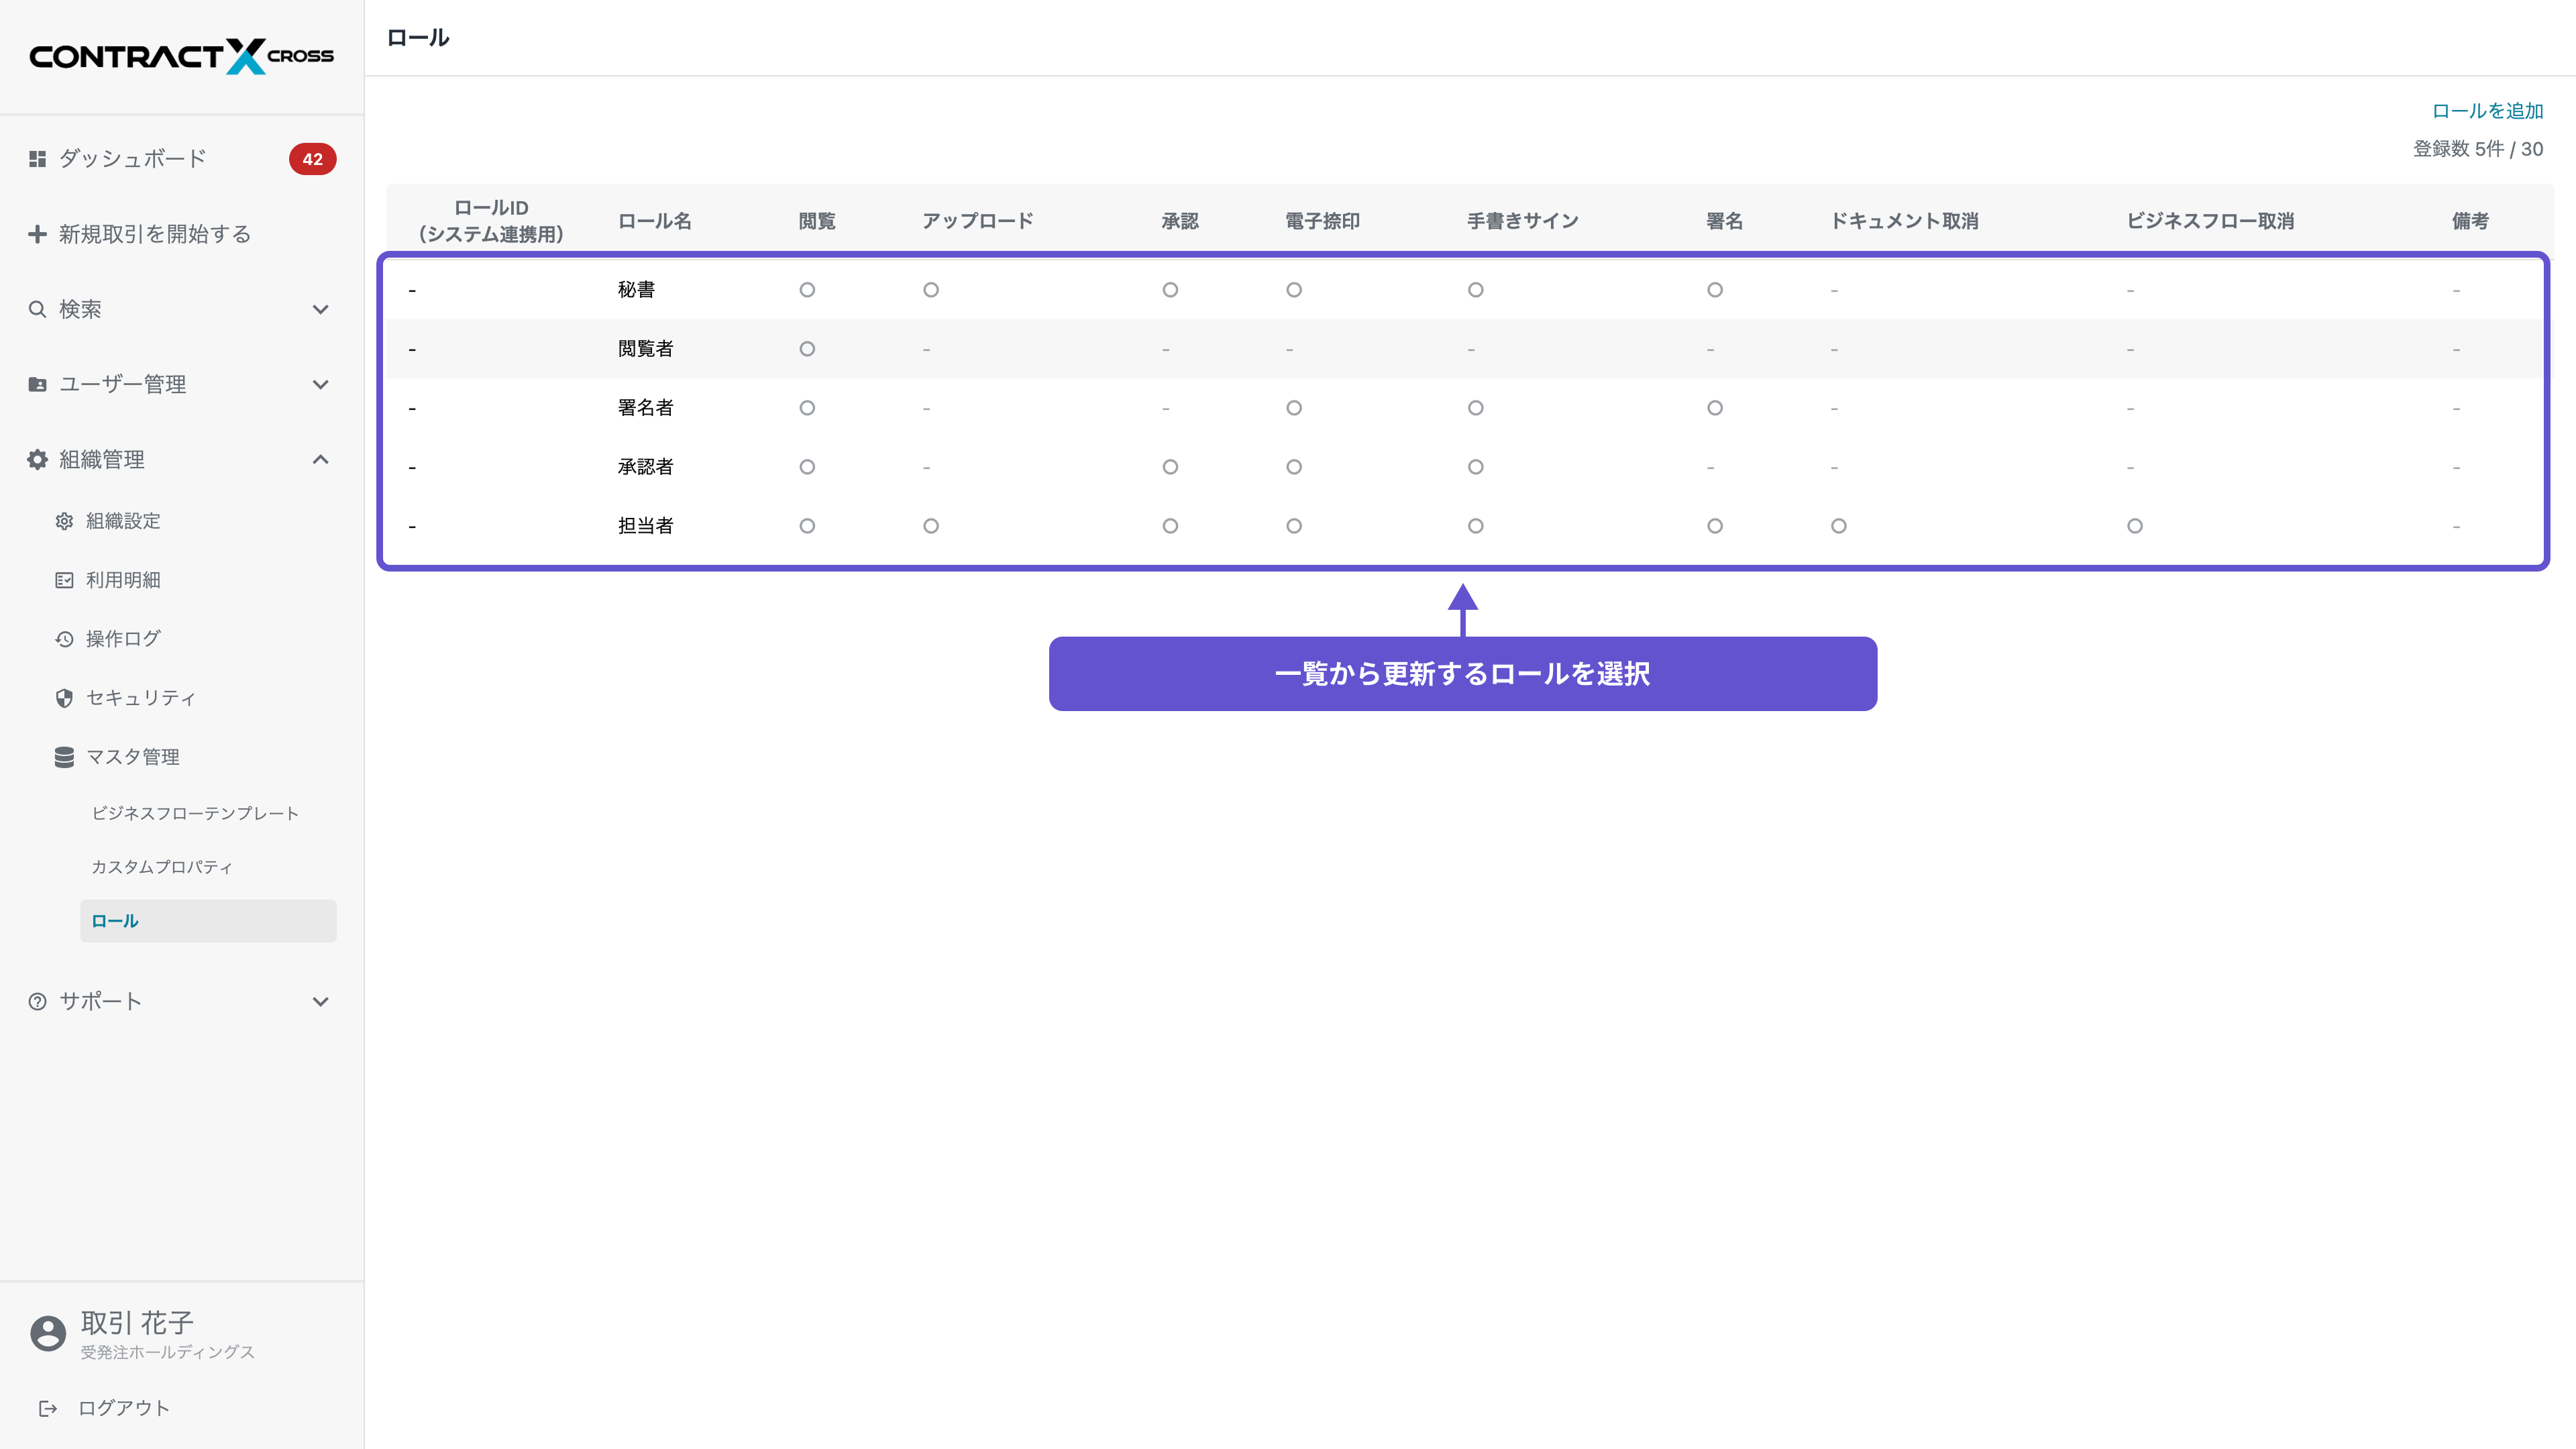Click the organization settings gear icon
The height and width of the screenshot is (1449, 2576).
tap(64, 521)
